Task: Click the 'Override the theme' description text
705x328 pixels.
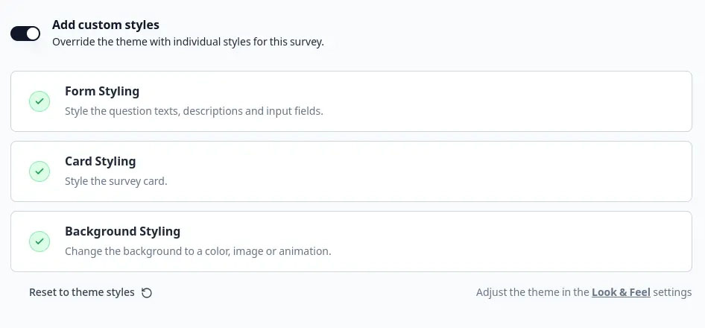Action: (188, 42)
